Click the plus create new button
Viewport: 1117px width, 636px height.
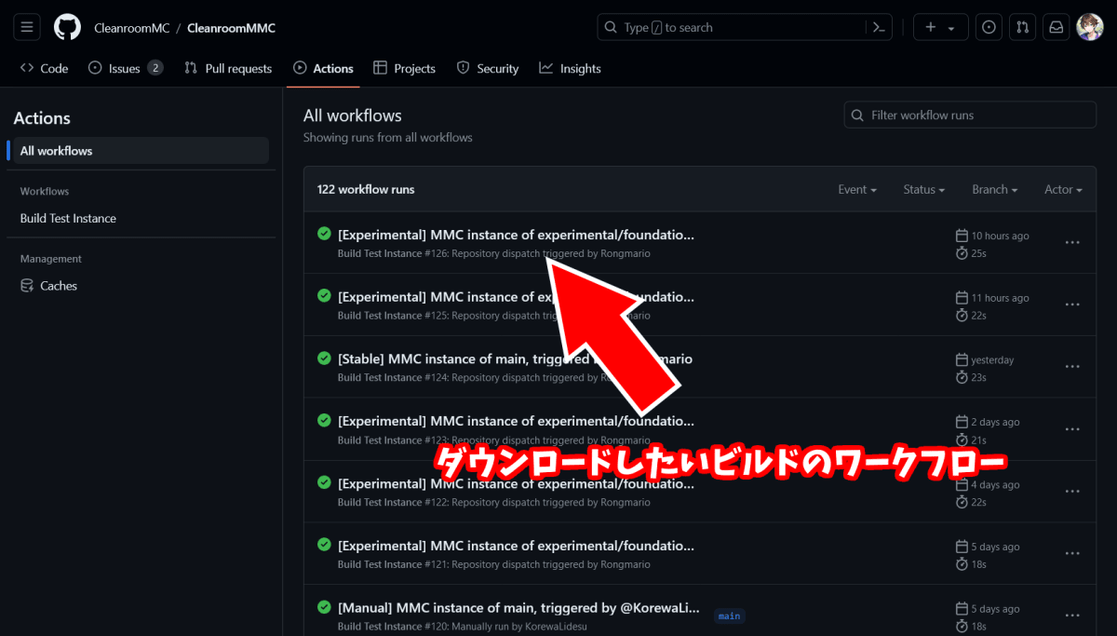point(940,27)
